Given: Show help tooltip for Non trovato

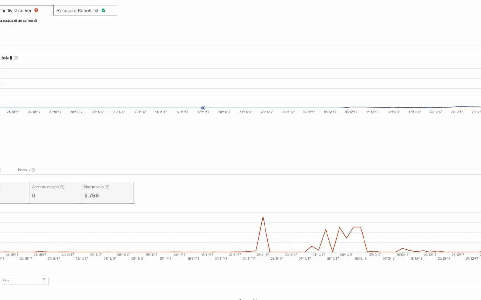Looking at the screenshot, I should click(x=107, y=187).
